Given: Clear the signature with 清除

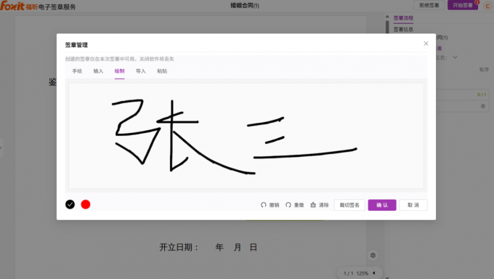Looking at the screenshot, I should [320, 205].
